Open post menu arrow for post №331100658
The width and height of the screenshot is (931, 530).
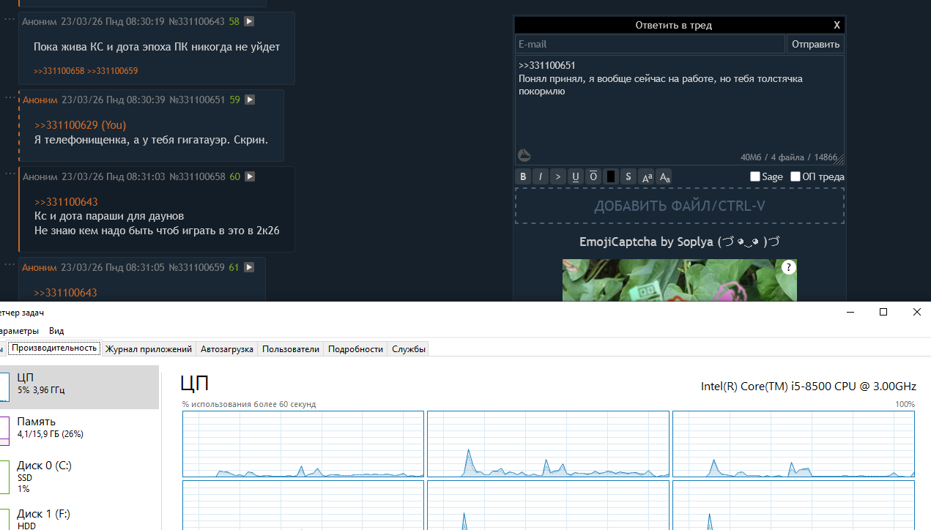tap(250, 176)
